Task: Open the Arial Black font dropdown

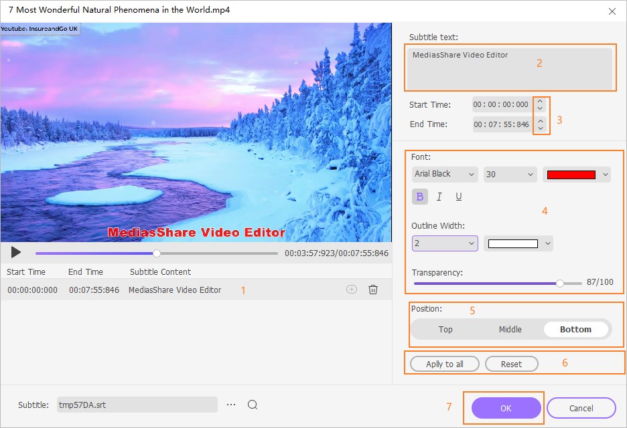Action: pos(445,175)
